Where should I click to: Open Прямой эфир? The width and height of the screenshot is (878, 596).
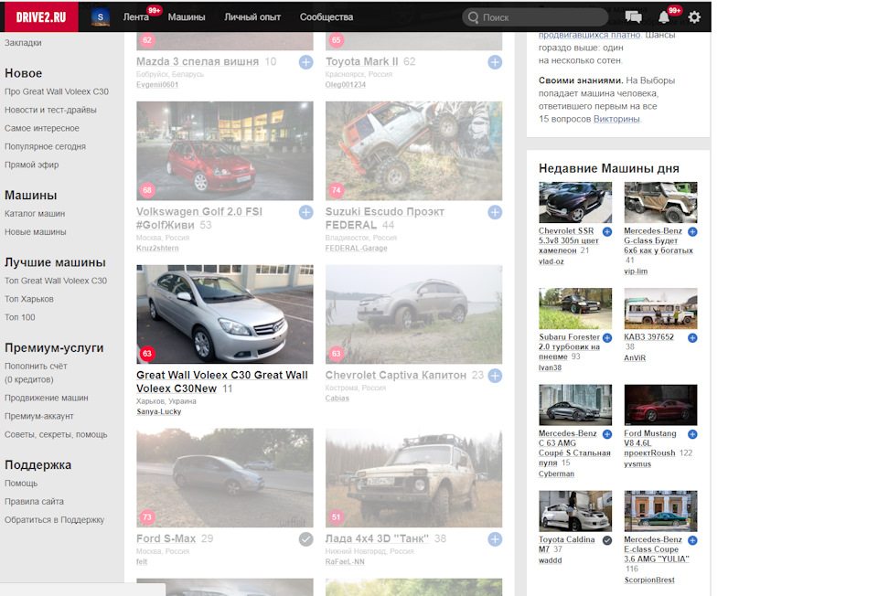pos(31,165)
